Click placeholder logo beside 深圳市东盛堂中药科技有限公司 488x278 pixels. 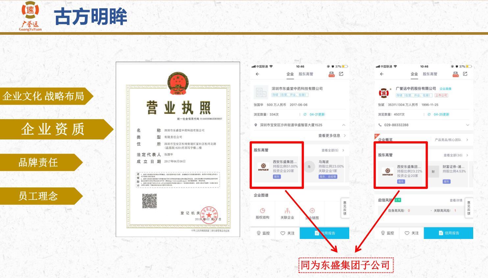coord(261,93)
